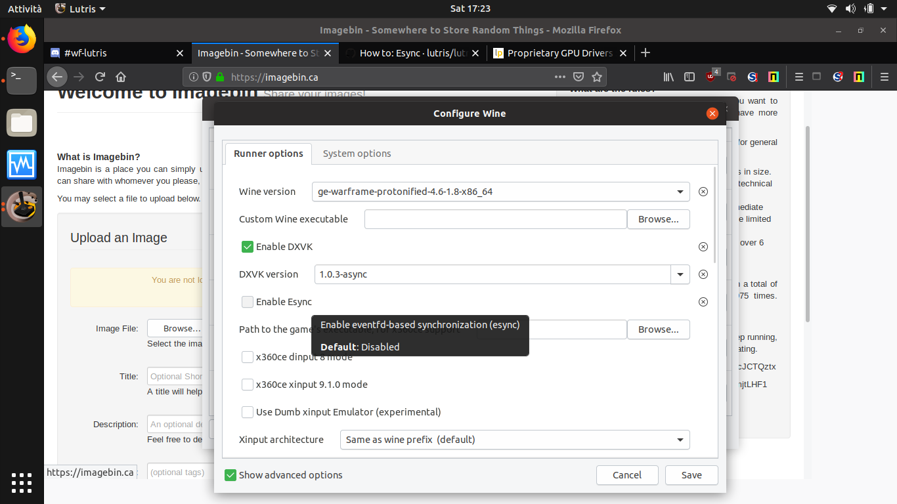Open the Attività activities overview
Image resolution: width=897 pixels, height=504 pixels.
click(x=25, y=9)
